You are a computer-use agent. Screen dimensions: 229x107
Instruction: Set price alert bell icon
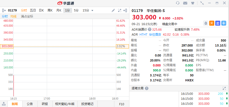click(206, 23)
